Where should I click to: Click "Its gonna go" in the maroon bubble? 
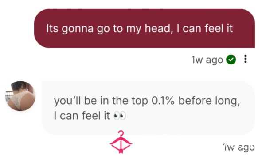pos(78,28)
